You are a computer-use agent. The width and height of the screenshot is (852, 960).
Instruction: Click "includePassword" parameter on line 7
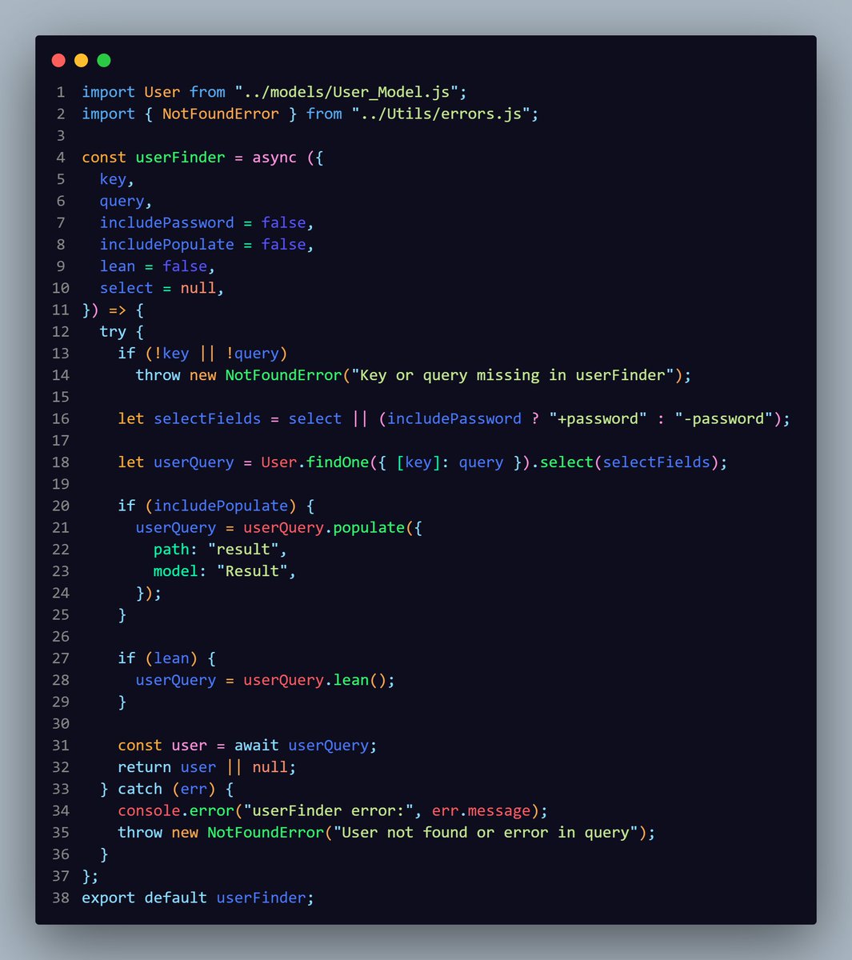coord(167,222)
